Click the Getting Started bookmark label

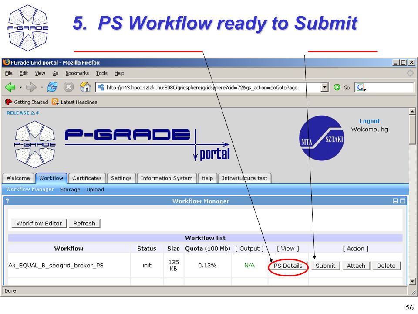(x=31, y=102)
